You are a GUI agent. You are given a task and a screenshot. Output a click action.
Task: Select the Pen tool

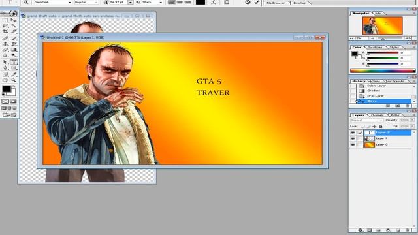pyautogui.click(x=5, y=68)
